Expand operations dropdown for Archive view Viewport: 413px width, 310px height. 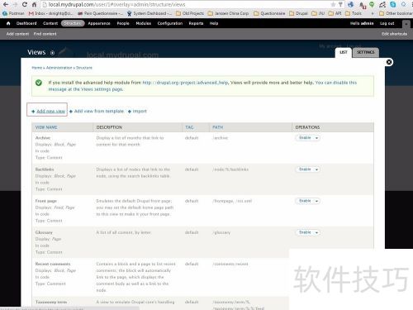tap(316, 138)
